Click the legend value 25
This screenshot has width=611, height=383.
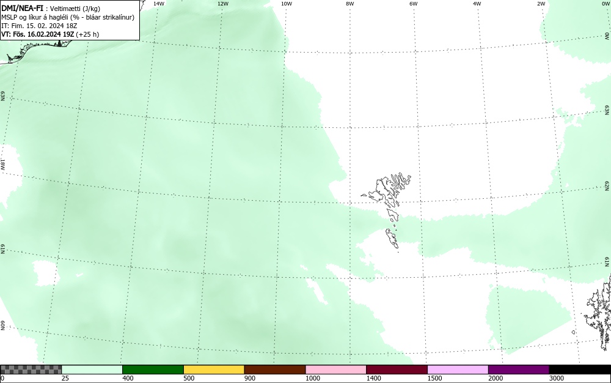[65, 378]
